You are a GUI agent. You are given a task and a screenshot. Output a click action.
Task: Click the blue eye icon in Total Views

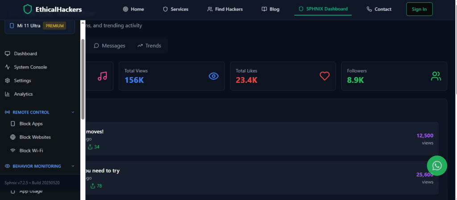[x=214, y=76]
